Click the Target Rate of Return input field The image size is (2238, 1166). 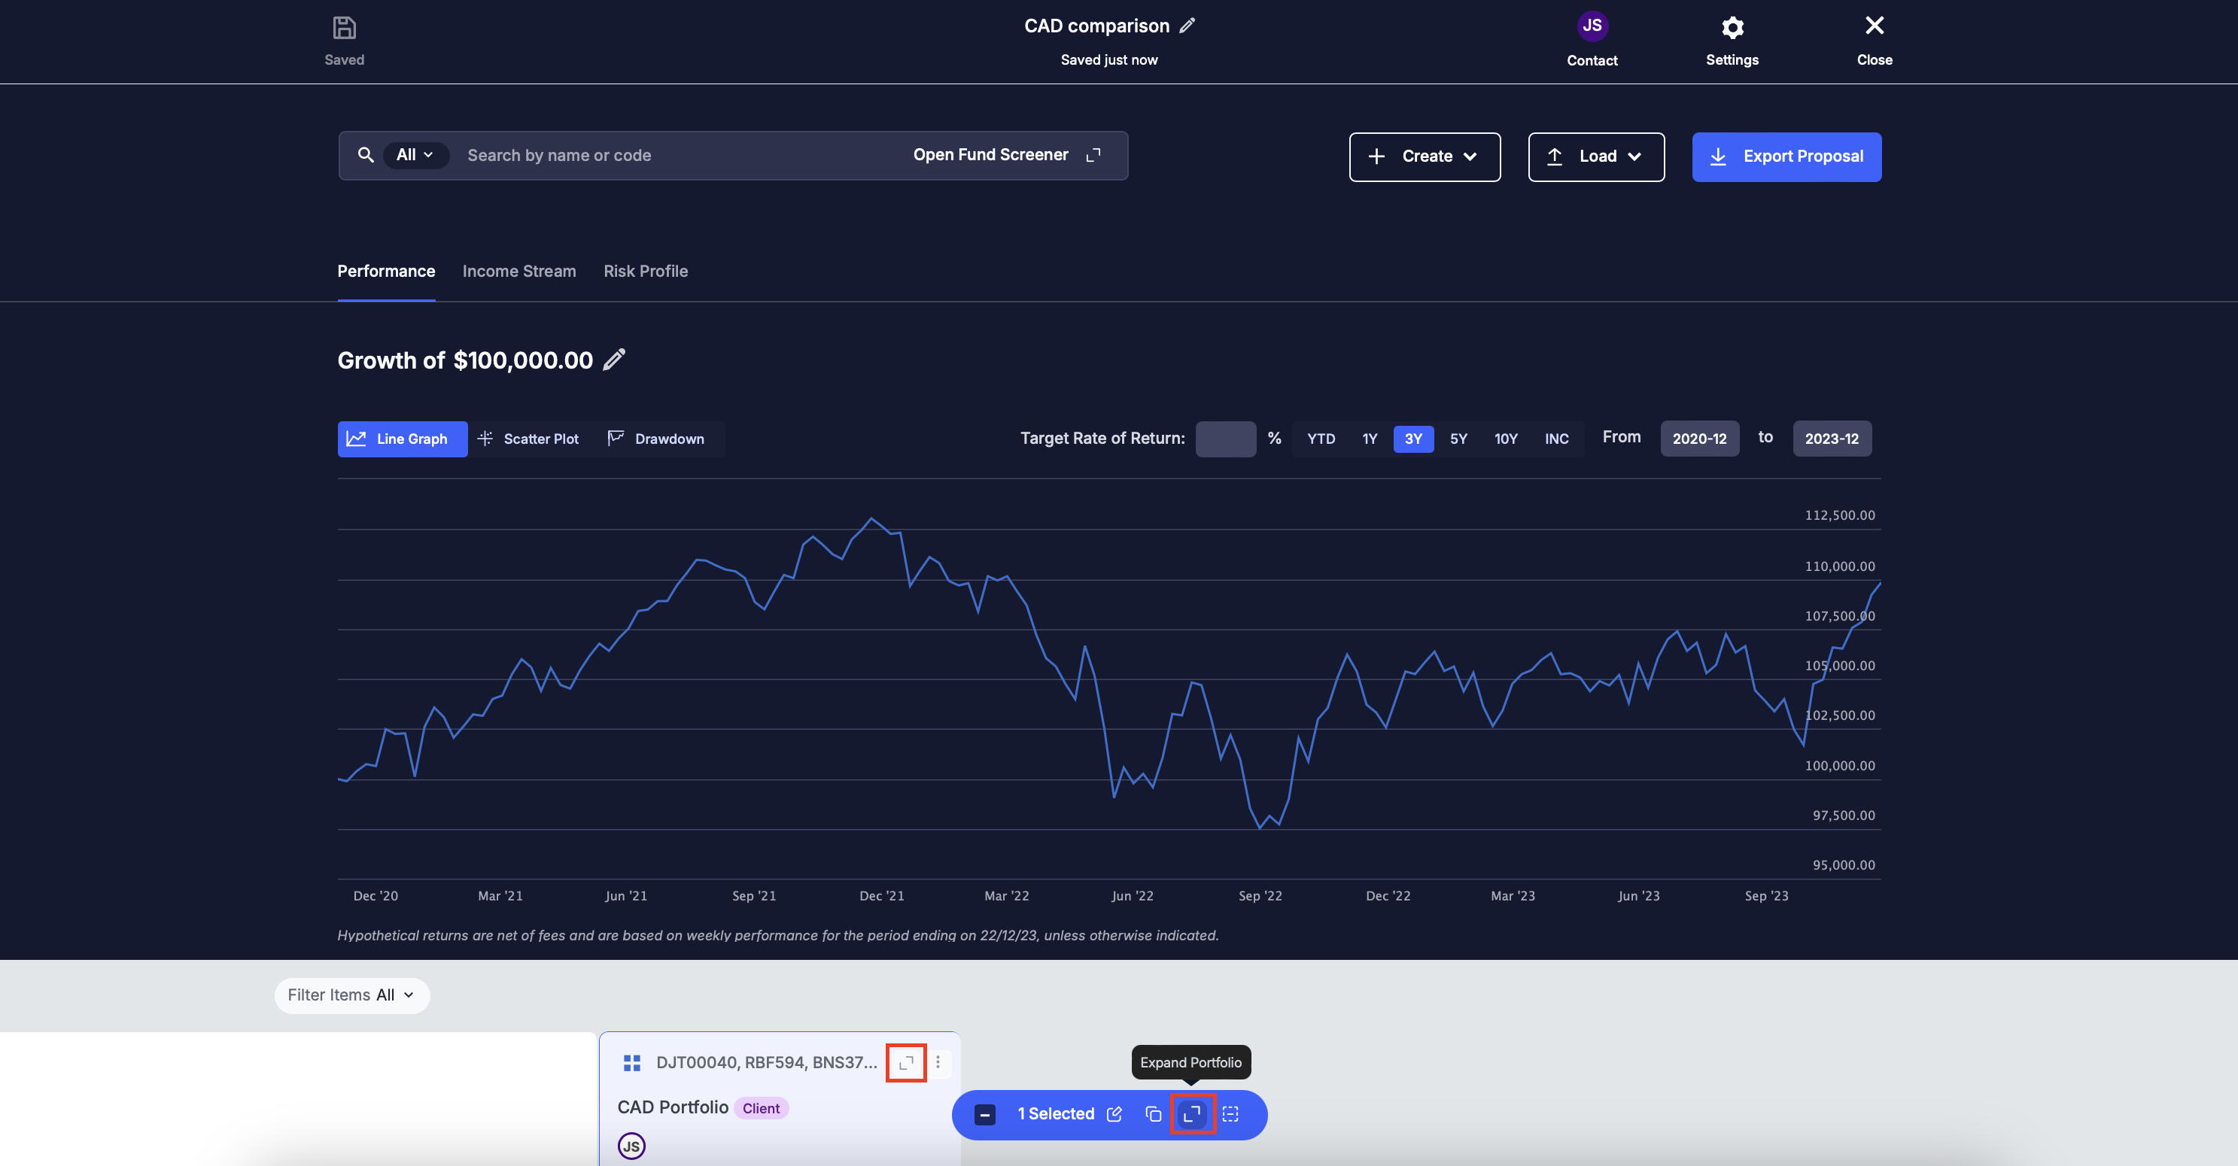[x=1225, y=439]
